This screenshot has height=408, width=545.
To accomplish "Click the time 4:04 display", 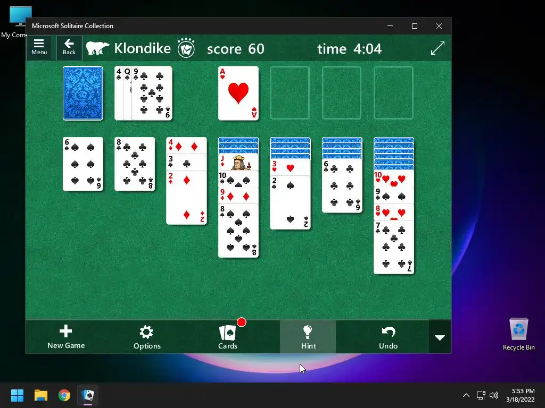I will point(349,48).
